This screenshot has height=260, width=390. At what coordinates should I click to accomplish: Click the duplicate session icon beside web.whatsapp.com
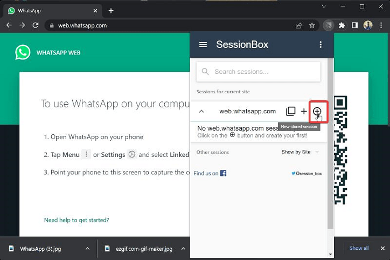[x=290, y=111]
